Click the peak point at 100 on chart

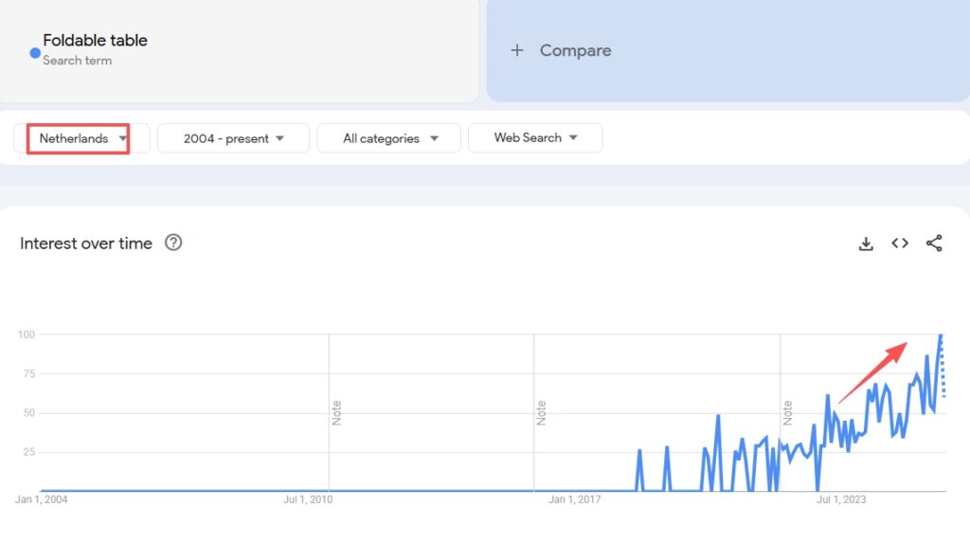click(x=941, y=335)
